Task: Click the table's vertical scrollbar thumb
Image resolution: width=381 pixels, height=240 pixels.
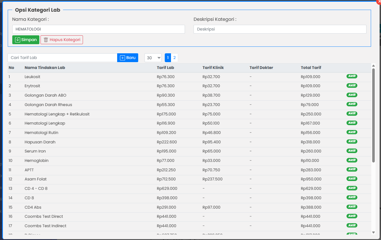Action: point(373,114)
